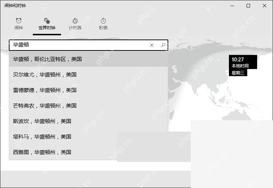Select 贝尔维尤，华盛顿州，美国 suggestion
This screenshot has width=273, height=188.
(x=89, y=74)
